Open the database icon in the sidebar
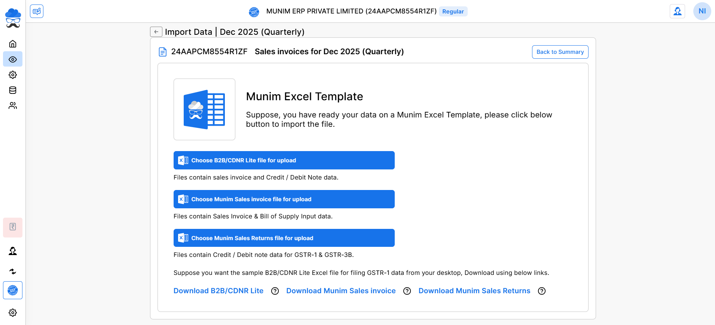 13,90
